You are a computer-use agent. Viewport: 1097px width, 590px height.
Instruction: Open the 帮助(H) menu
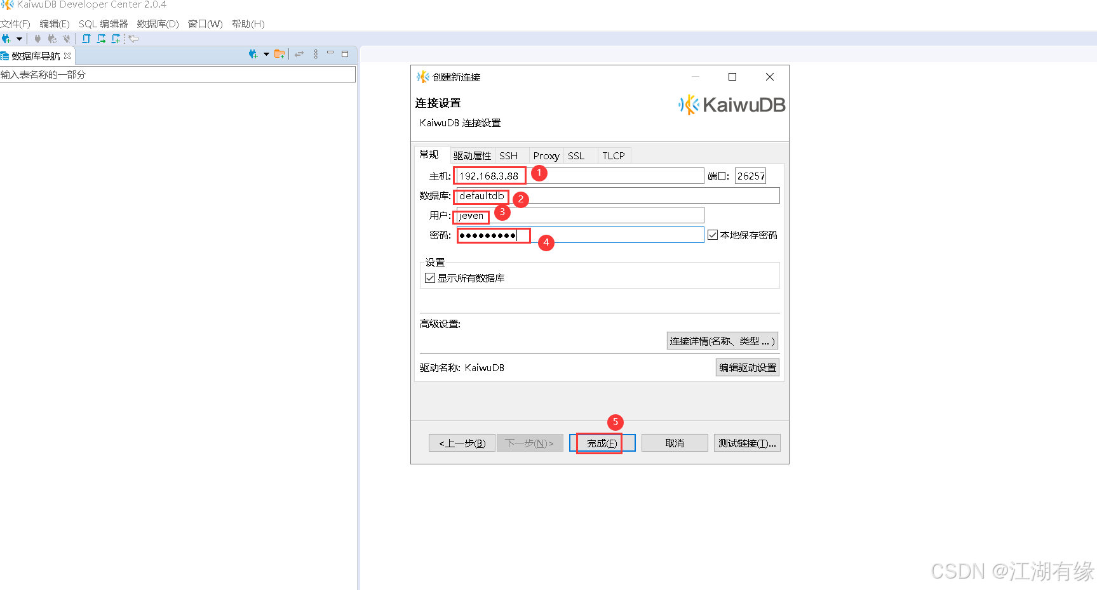point(248,24)
